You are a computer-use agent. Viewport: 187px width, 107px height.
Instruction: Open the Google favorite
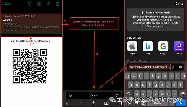163,48
